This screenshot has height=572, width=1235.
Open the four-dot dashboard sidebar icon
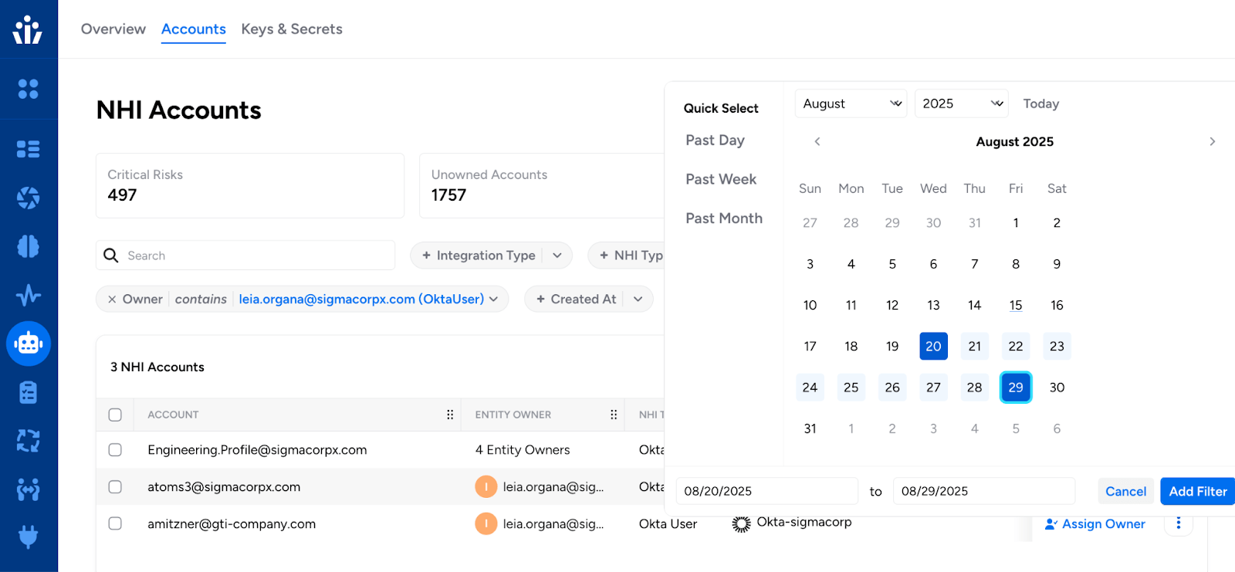29,90
